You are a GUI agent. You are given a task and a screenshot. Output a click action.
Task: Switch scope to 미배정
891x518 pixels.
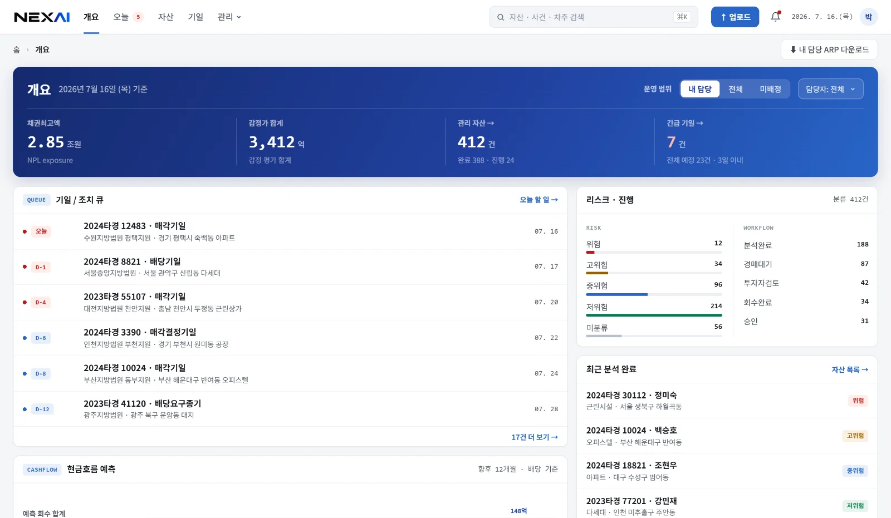pos(770,89)
